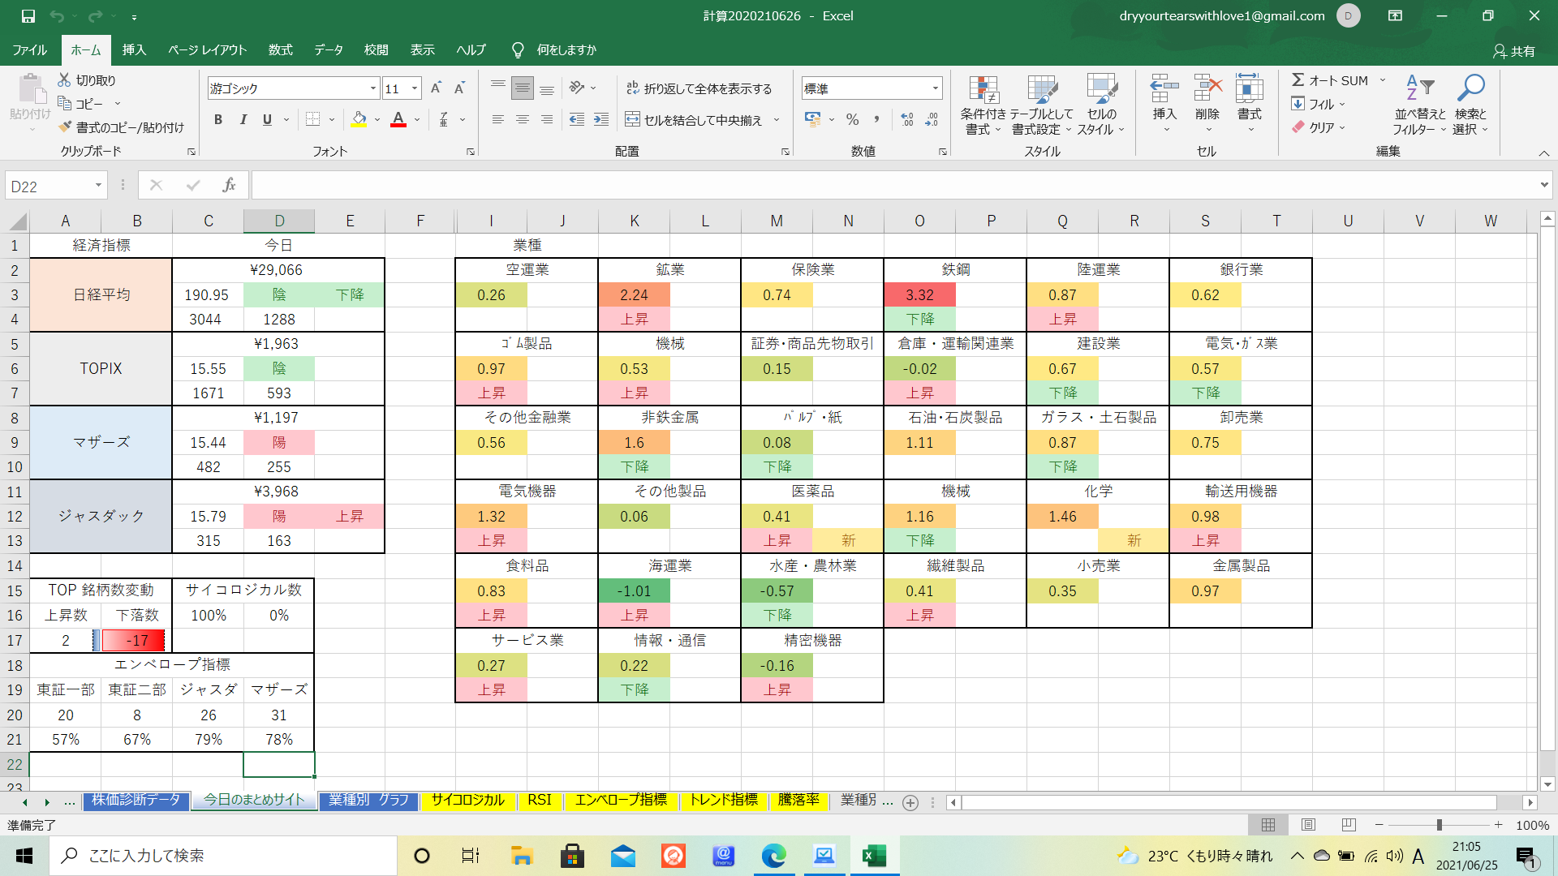Viewport: 1558px width, 876px height.
Task: Click the AutoSum sigma icon
Action: pyautogui.click(x=1298, y=80)
